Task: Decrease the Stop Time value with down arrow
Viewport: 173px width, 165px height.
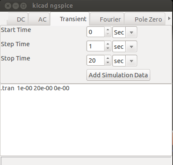Action: coord(108,63)
